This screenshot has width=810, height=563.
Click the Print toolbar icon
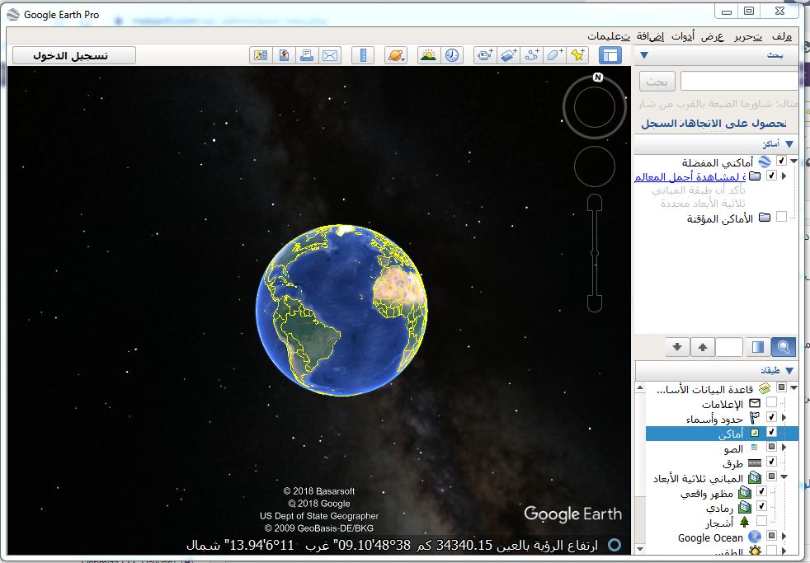pos(307,55)
